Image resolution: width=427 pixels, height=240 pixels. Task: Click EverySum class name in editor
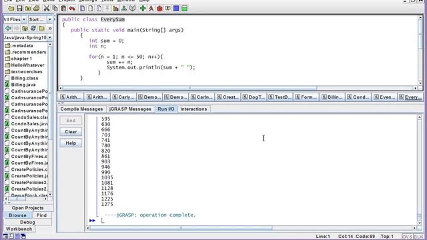coord(113,19)
